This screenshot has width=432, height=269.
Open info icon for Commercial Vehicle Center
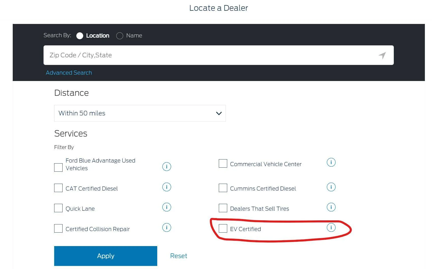pyautogui.click(x=331, y=162)
